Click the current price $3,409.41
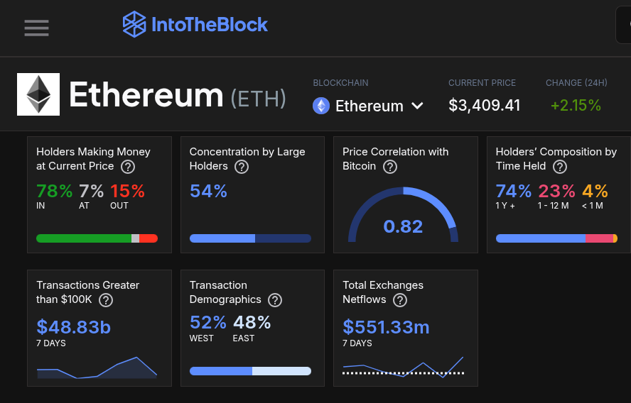 [x=485, y=106]
